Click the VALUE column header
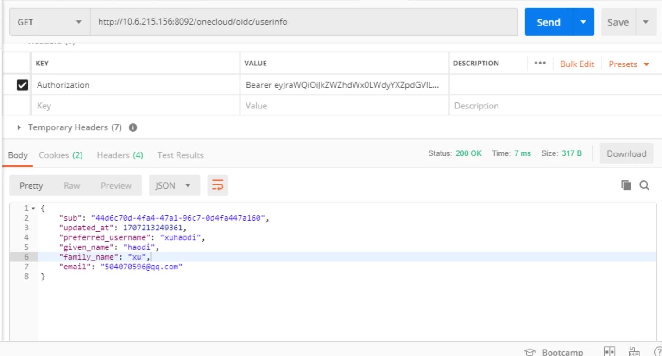 (256, 64)
